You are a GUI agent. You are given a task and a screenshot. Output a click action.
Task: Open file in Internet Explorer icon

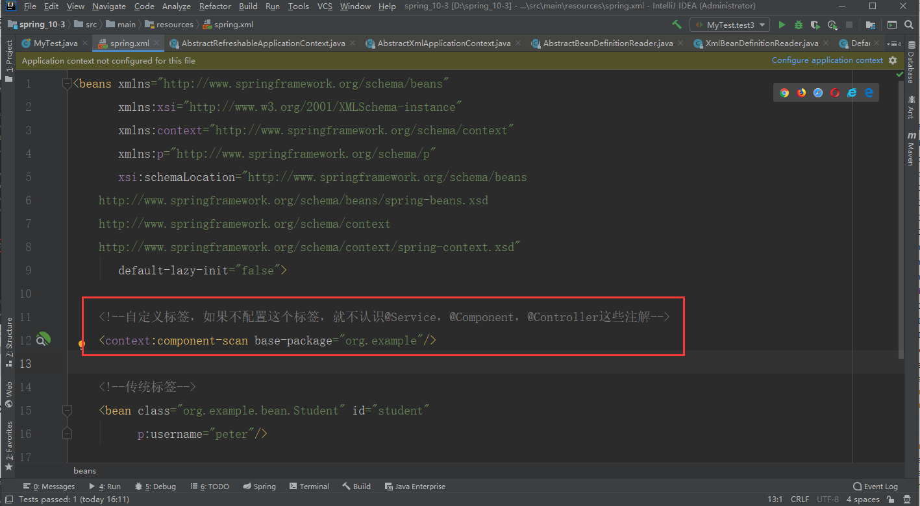852,93
